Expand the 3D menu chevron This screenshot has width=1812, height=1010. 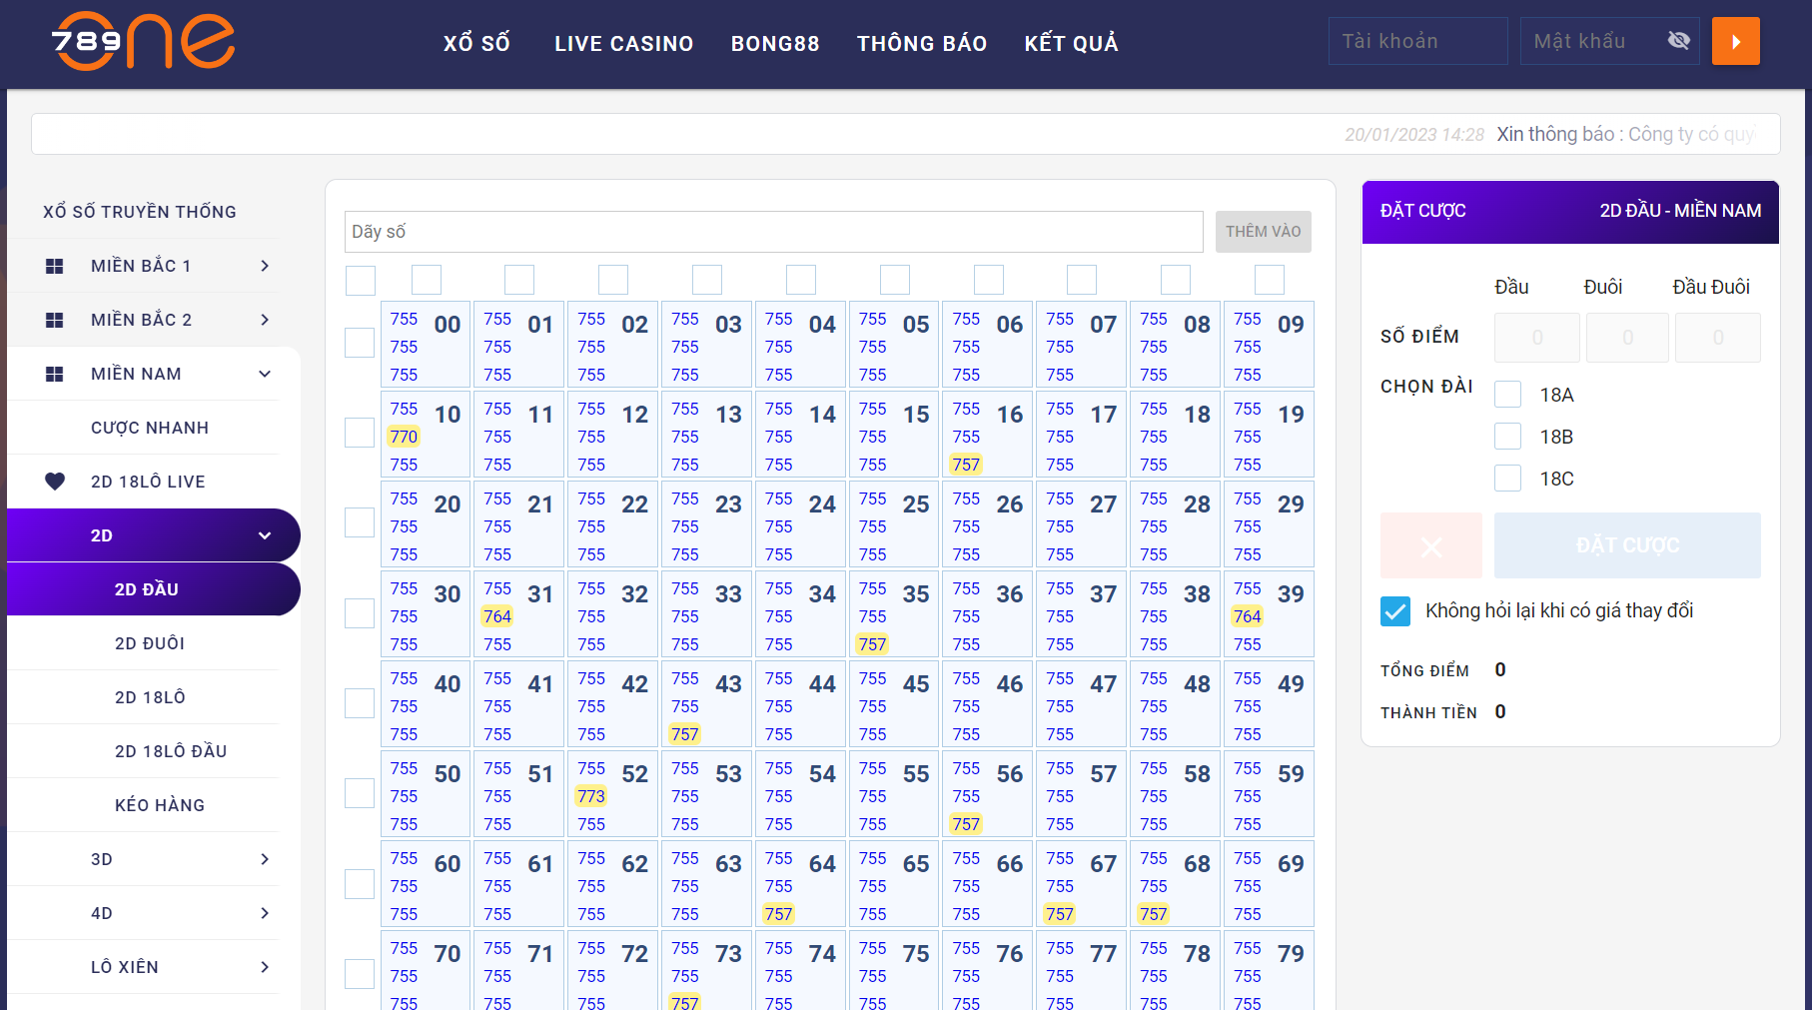point(265,859)
